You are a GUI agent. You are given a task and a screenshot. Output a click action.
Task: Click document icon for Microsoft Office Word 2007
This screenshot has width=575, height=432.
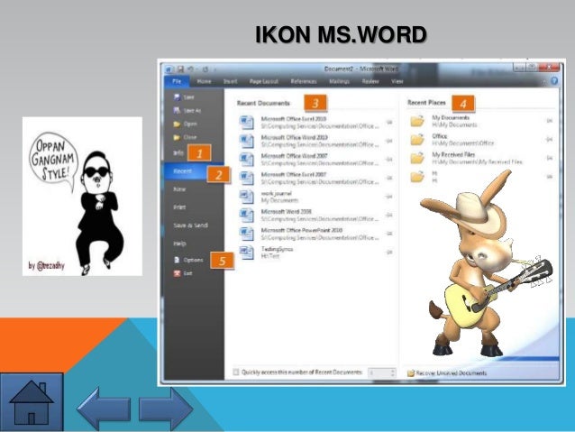pos(246,160)
